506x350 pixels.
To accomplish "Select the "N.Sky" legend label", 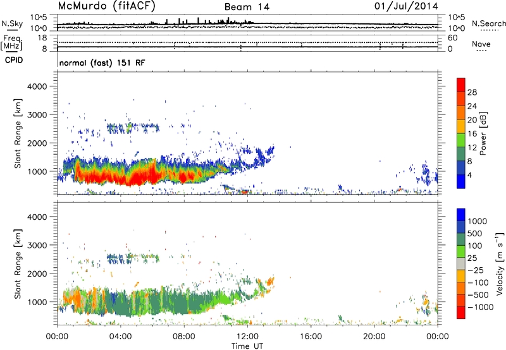I will click(x=12, y=23).
